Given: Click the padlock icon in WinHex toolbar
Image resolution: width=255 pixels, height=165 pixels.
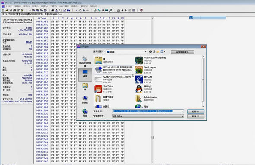Looking at the screenshot, I should coord(118,10).
